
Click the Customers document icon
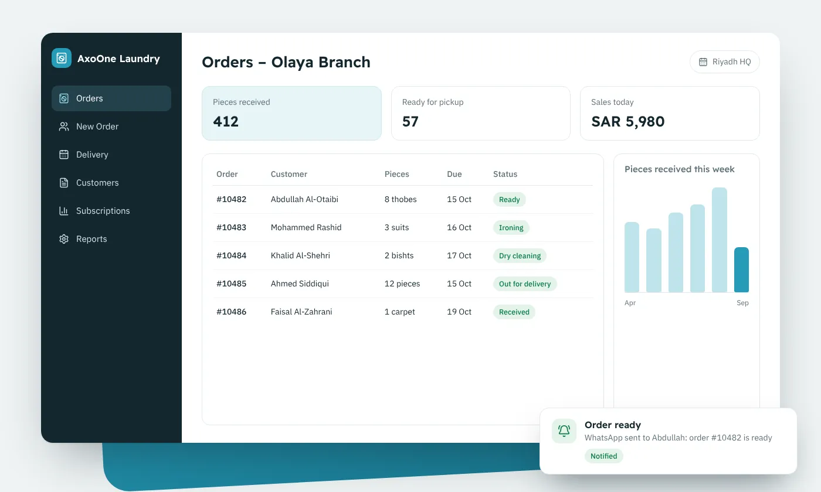[x=64, y=183]
